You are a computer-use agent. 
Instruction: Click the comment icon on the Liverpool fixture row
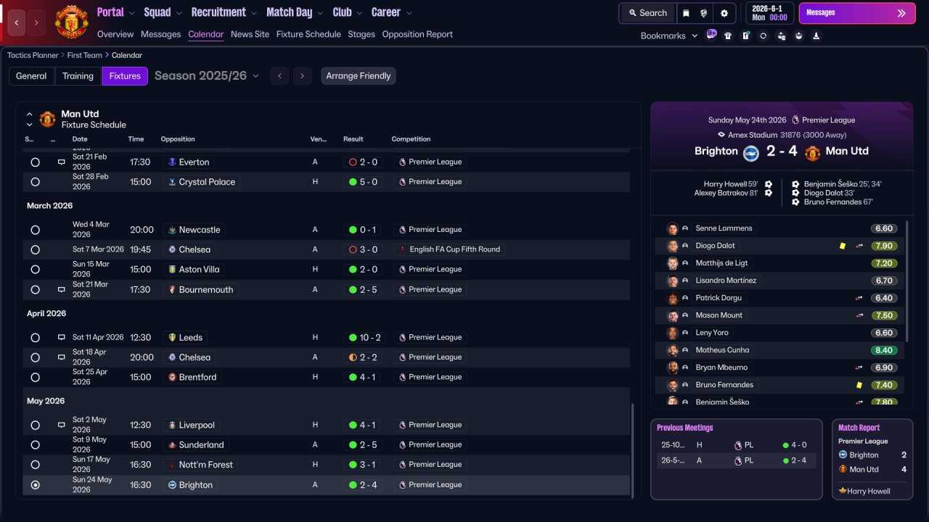point(62,425)
